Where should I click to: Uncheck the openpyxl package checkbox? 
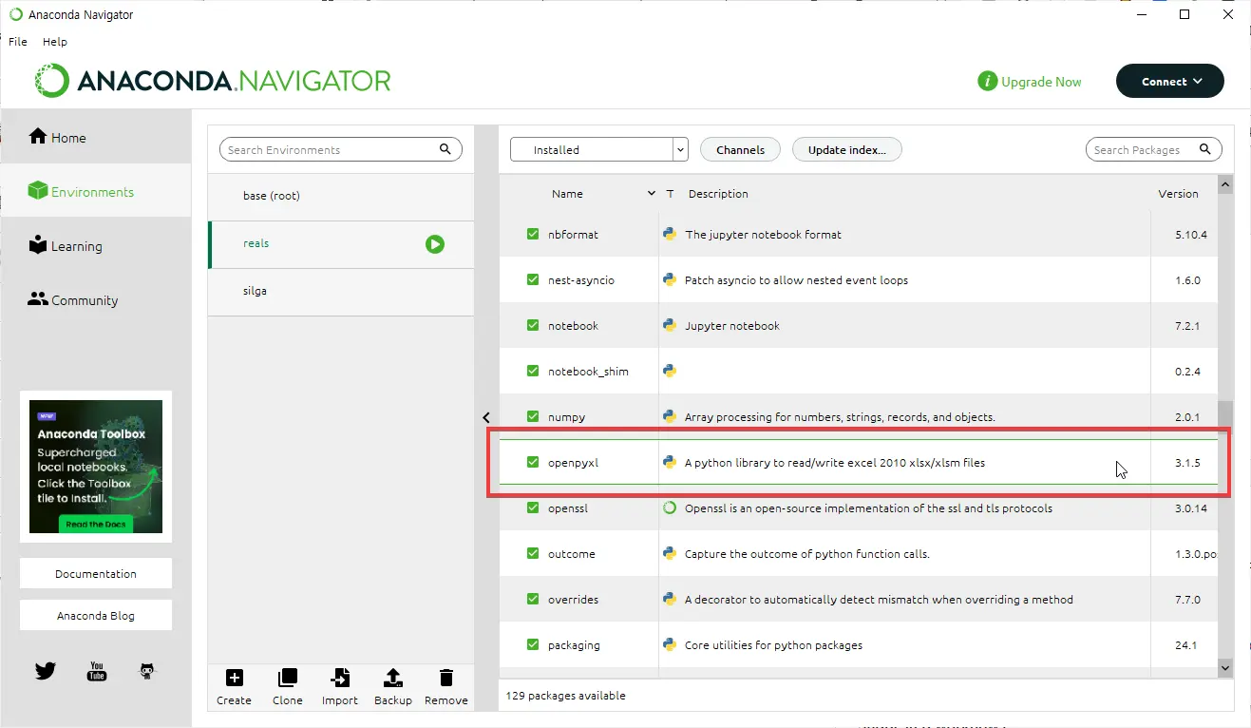point(533,462)
